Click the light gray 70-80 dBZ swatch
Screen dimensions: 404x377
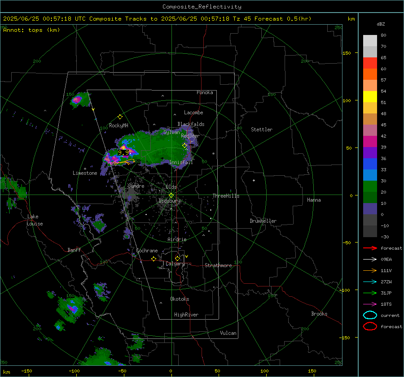[370, 41]
